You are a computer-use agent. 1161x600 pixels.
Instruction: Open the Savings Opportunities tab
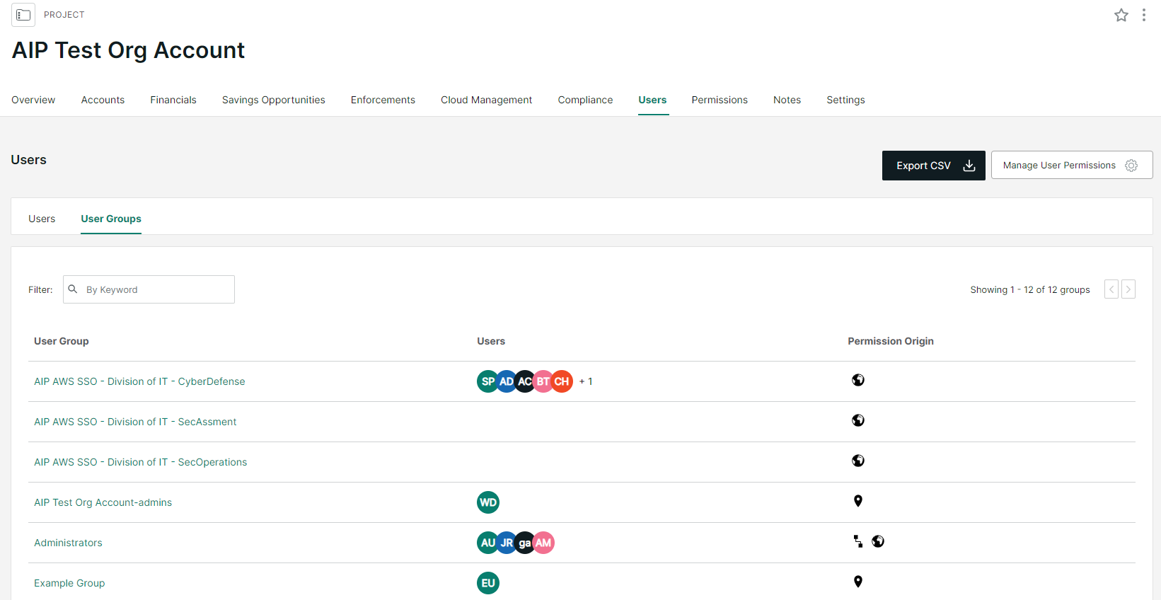click(274, 100)
